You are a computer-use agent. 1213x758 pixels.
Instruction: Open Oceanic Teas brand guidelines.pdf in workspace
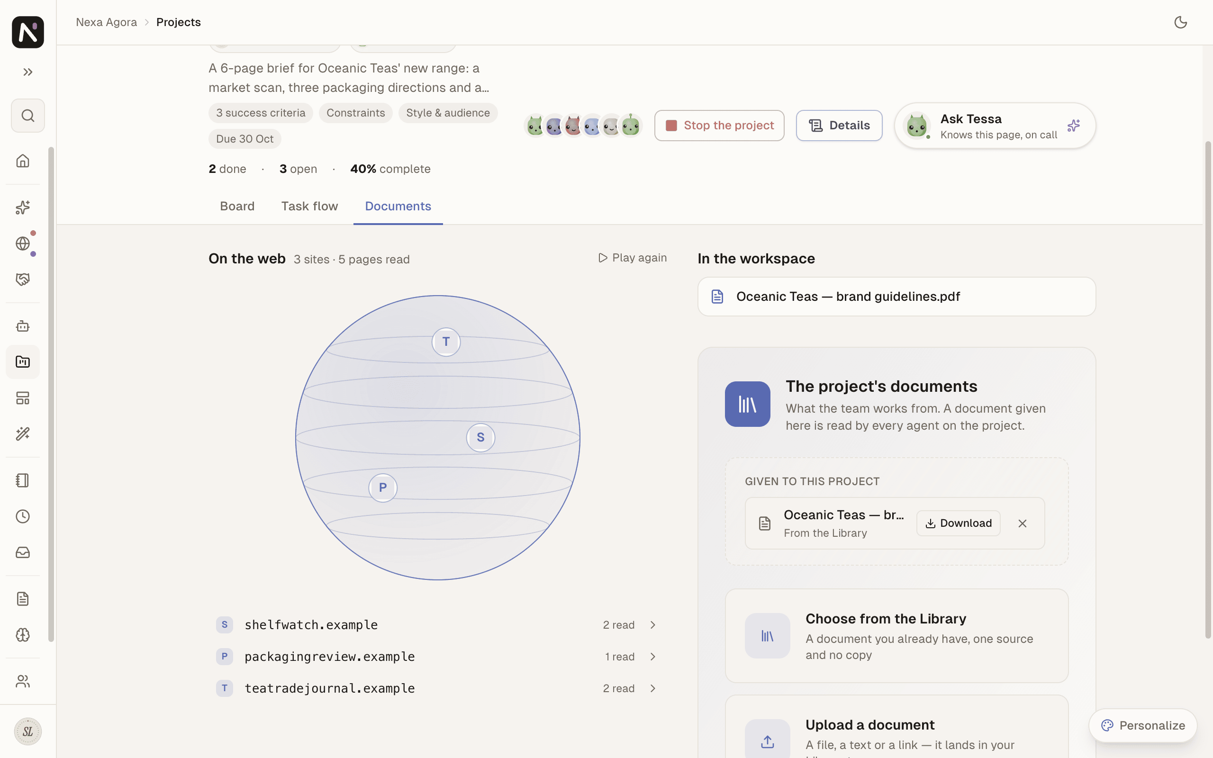(896, 297)
